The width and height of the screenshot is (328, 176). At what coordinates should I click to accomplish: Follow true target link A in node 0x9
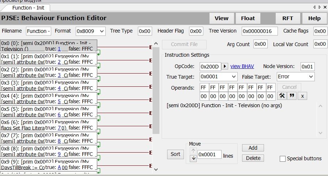click(x=59, y=168)
